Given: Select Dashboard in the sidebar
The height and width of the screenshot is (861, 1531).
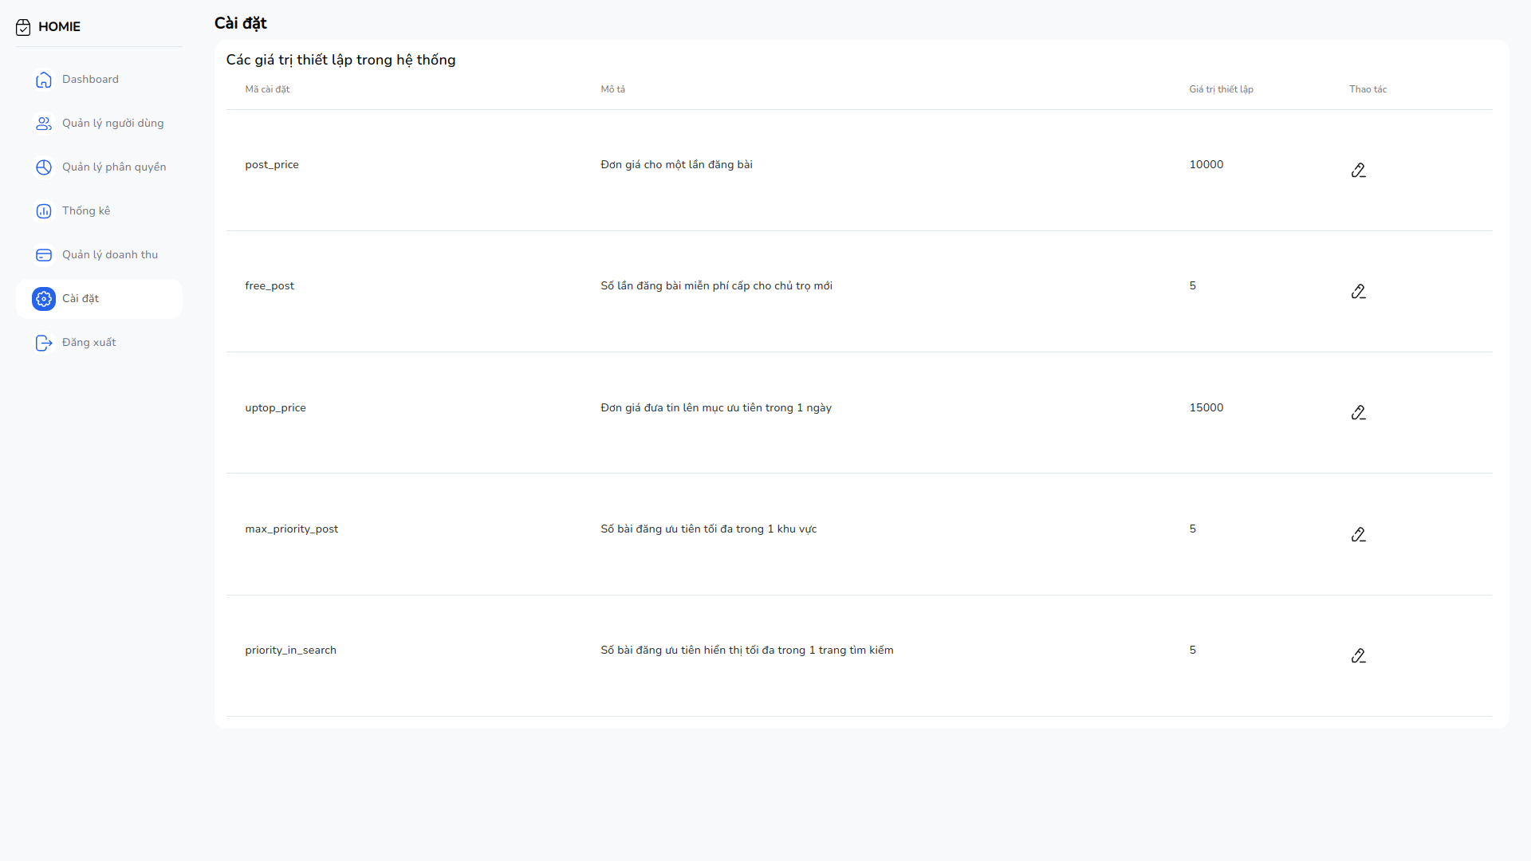Looking at the screenshot, I should pos(90,79).
